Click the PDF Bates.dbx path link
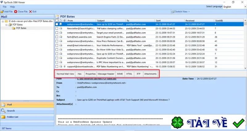 (x=97, y=79)
